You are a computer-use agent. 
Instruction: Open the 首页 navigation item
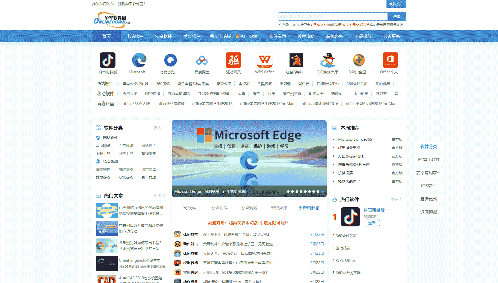(106, 36)
